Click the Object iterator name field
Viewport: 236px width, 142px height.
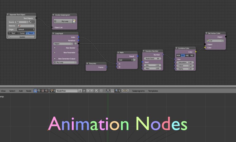click(x=63, y=44)
